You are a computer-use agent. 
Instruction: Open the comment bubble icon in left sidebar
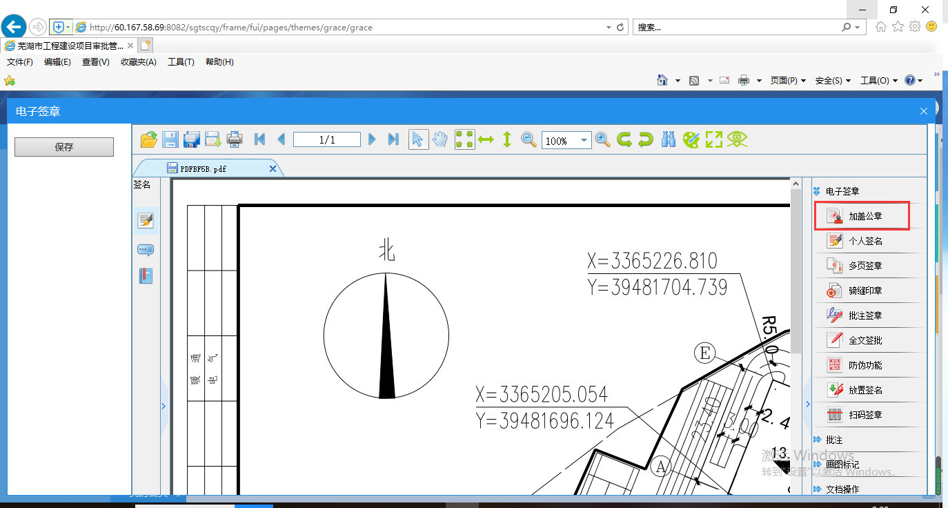[x=146, y=250]
